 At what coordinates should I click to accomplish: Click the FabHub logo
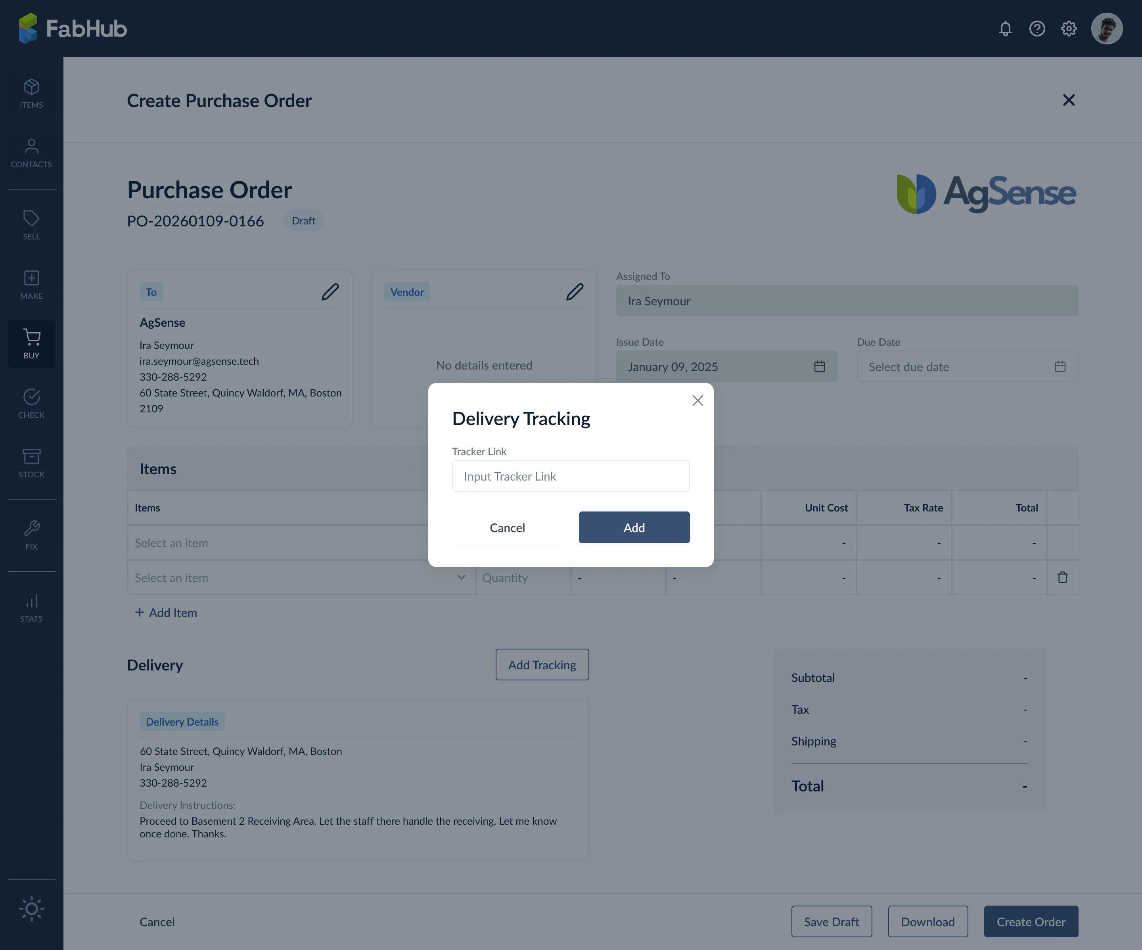[72, 28]
